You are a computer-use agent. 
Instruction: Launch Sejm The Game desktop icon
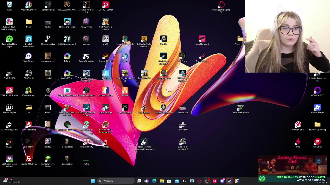[x=29, y=126]
